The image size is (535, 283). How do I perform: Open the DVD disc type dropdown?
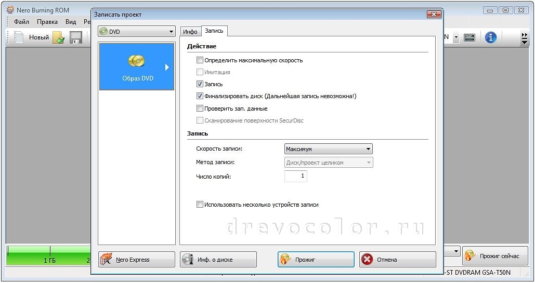[137, 31]
